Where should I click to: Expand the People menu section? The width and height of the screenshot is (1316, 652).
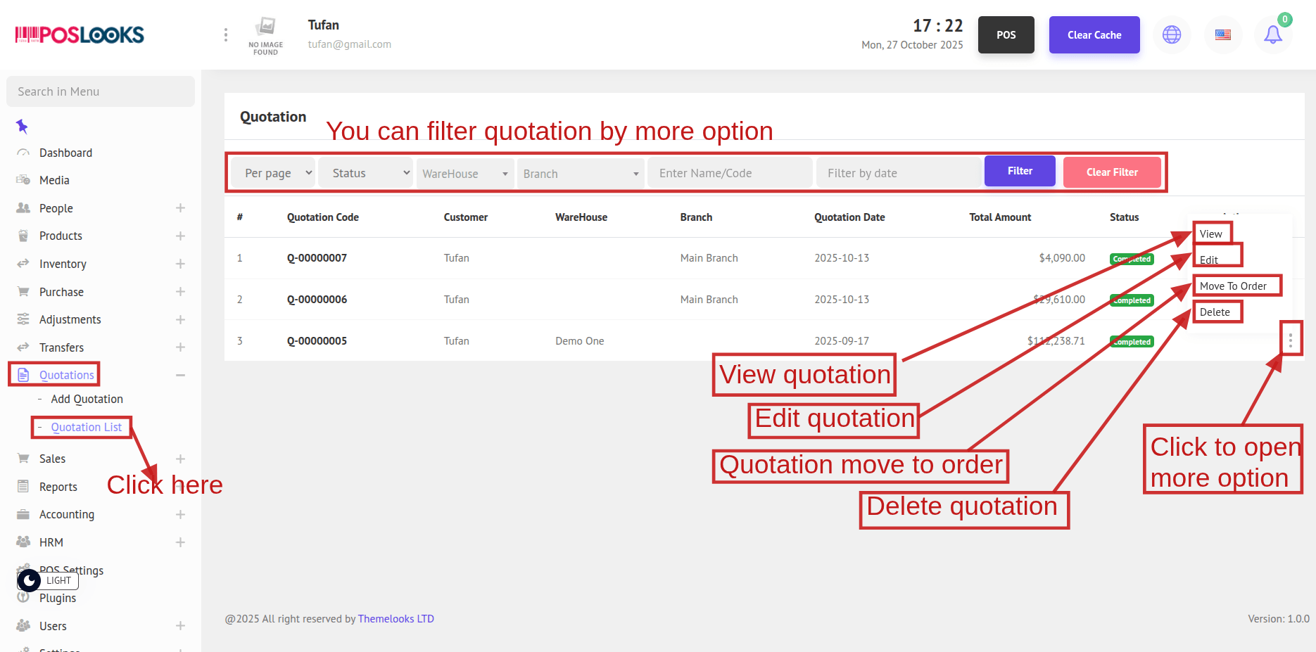pyautogui.click(x=180, y=208)
